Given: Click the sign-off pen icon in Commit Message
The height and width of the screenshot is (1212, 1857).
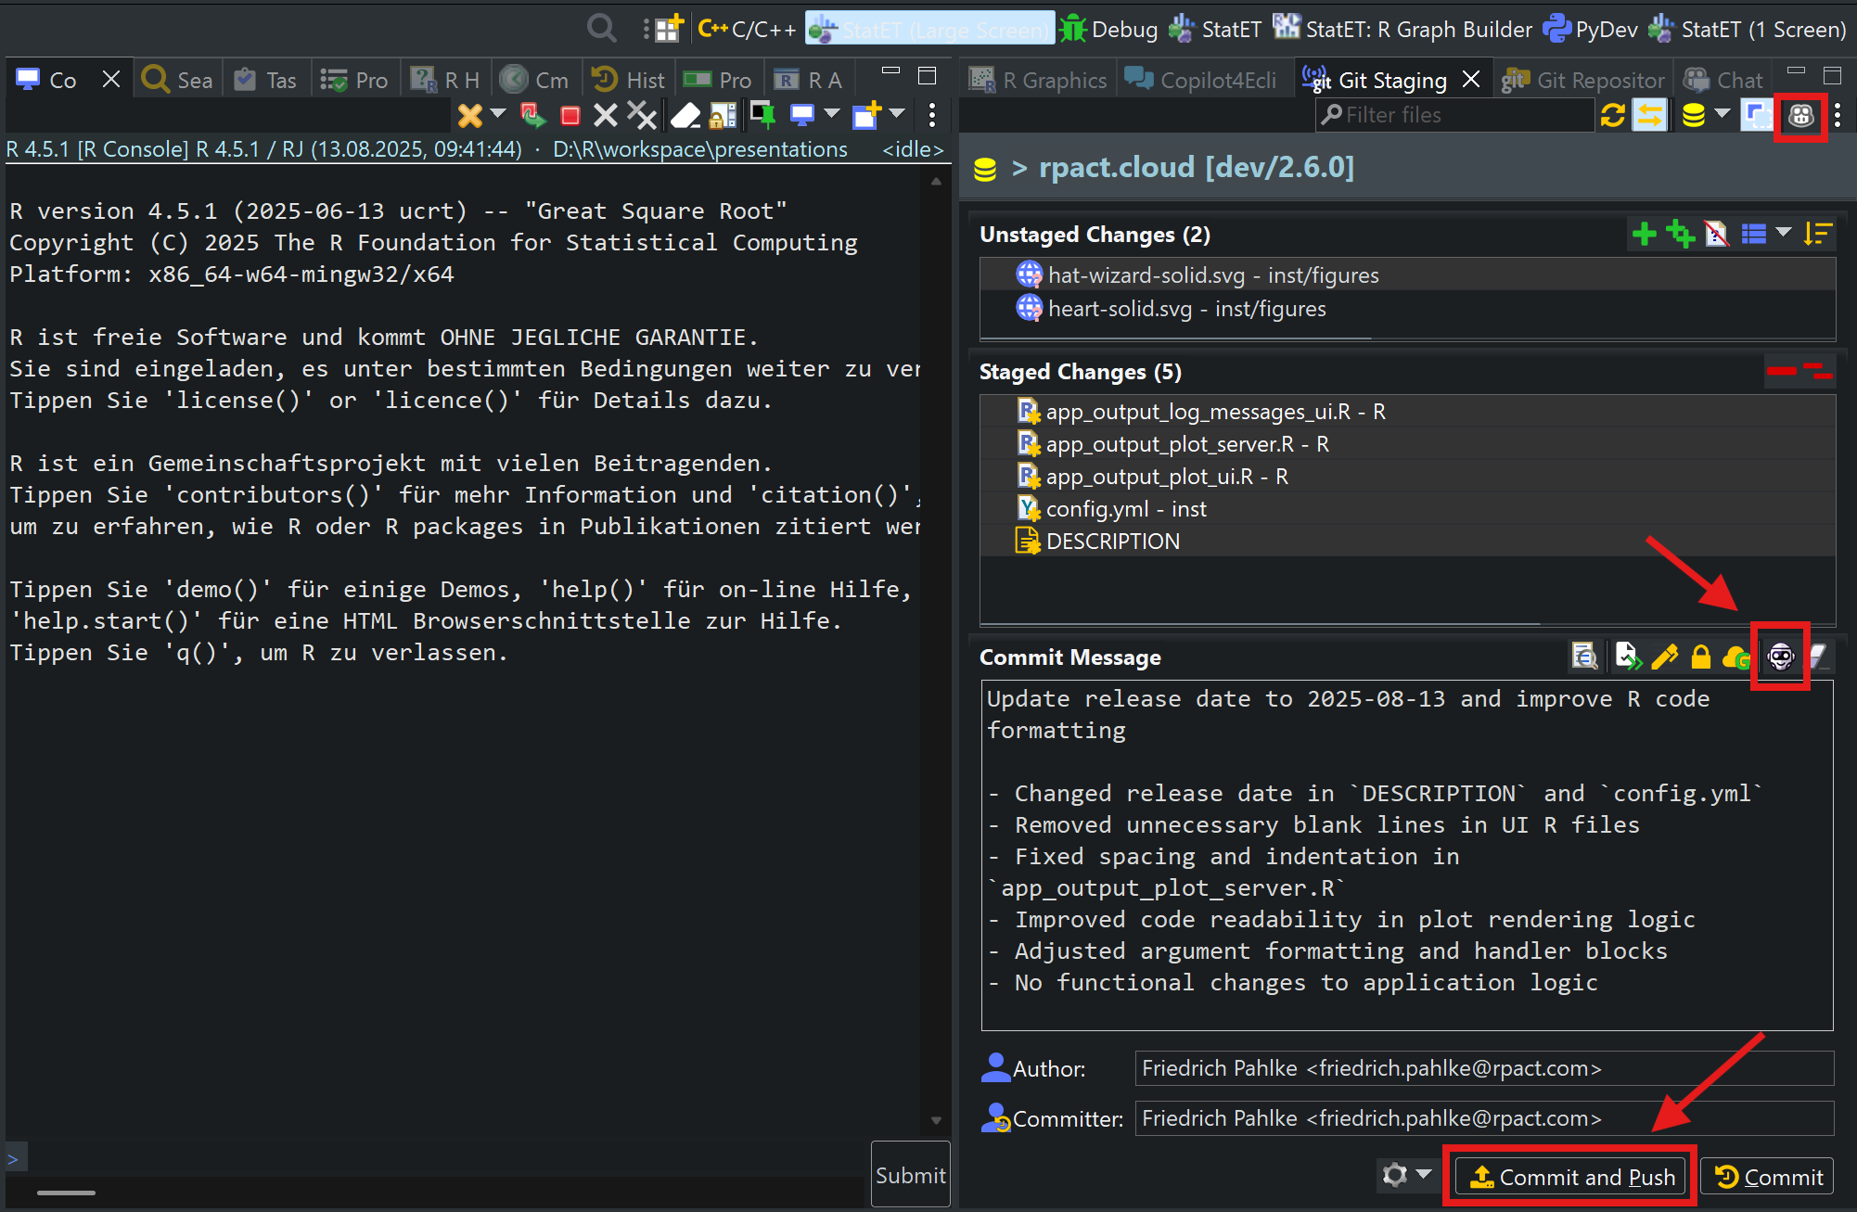Looking at the screenshot, I should [1665, 657].
